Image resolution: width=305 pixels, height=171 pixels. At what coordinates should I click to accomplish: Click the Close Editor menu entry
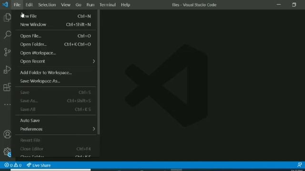pyautogui.click(x=56, y=149)
